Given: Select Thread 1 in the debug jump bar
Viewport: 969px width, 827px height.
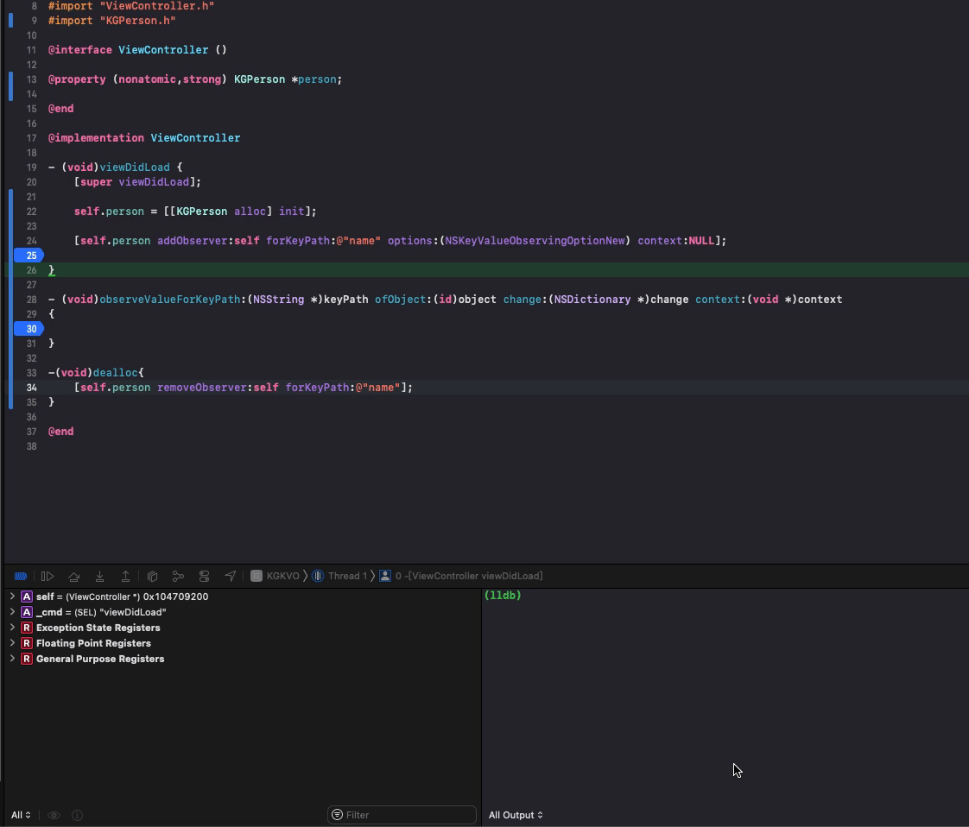Looking at the screenshot, I should click(345, 576).
